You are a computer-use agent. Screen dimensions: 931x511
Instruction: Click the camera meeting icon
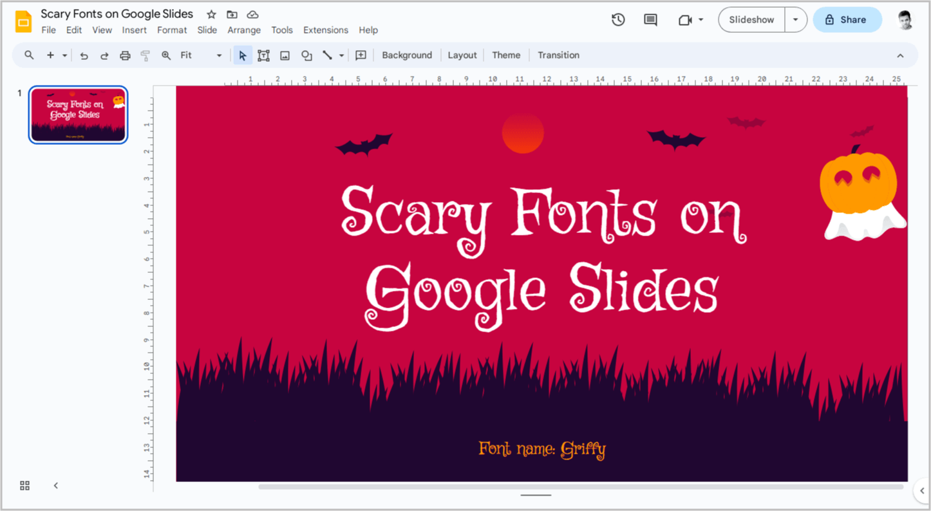click(x=685, y=20)
